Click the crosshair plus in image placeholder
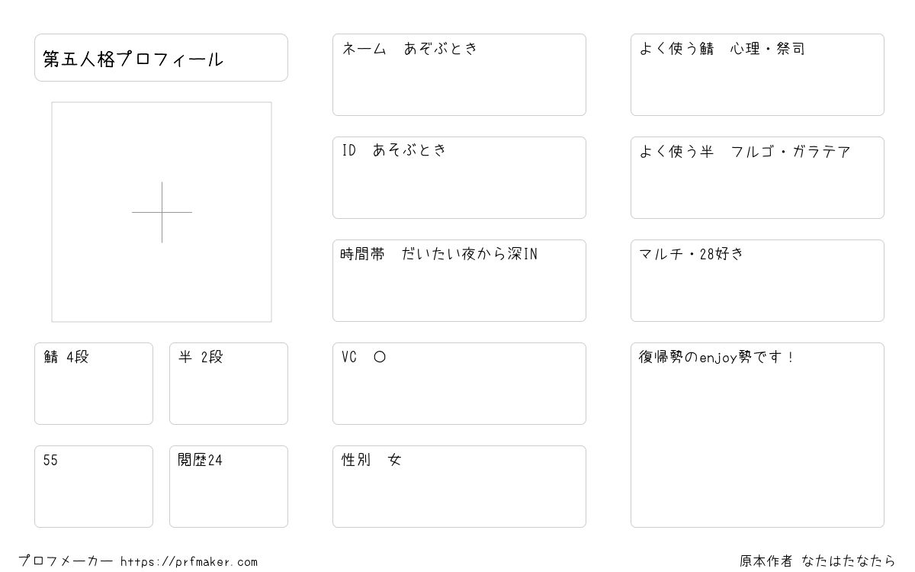The height and width of the screenshot is (572, 915). (162, 212)
